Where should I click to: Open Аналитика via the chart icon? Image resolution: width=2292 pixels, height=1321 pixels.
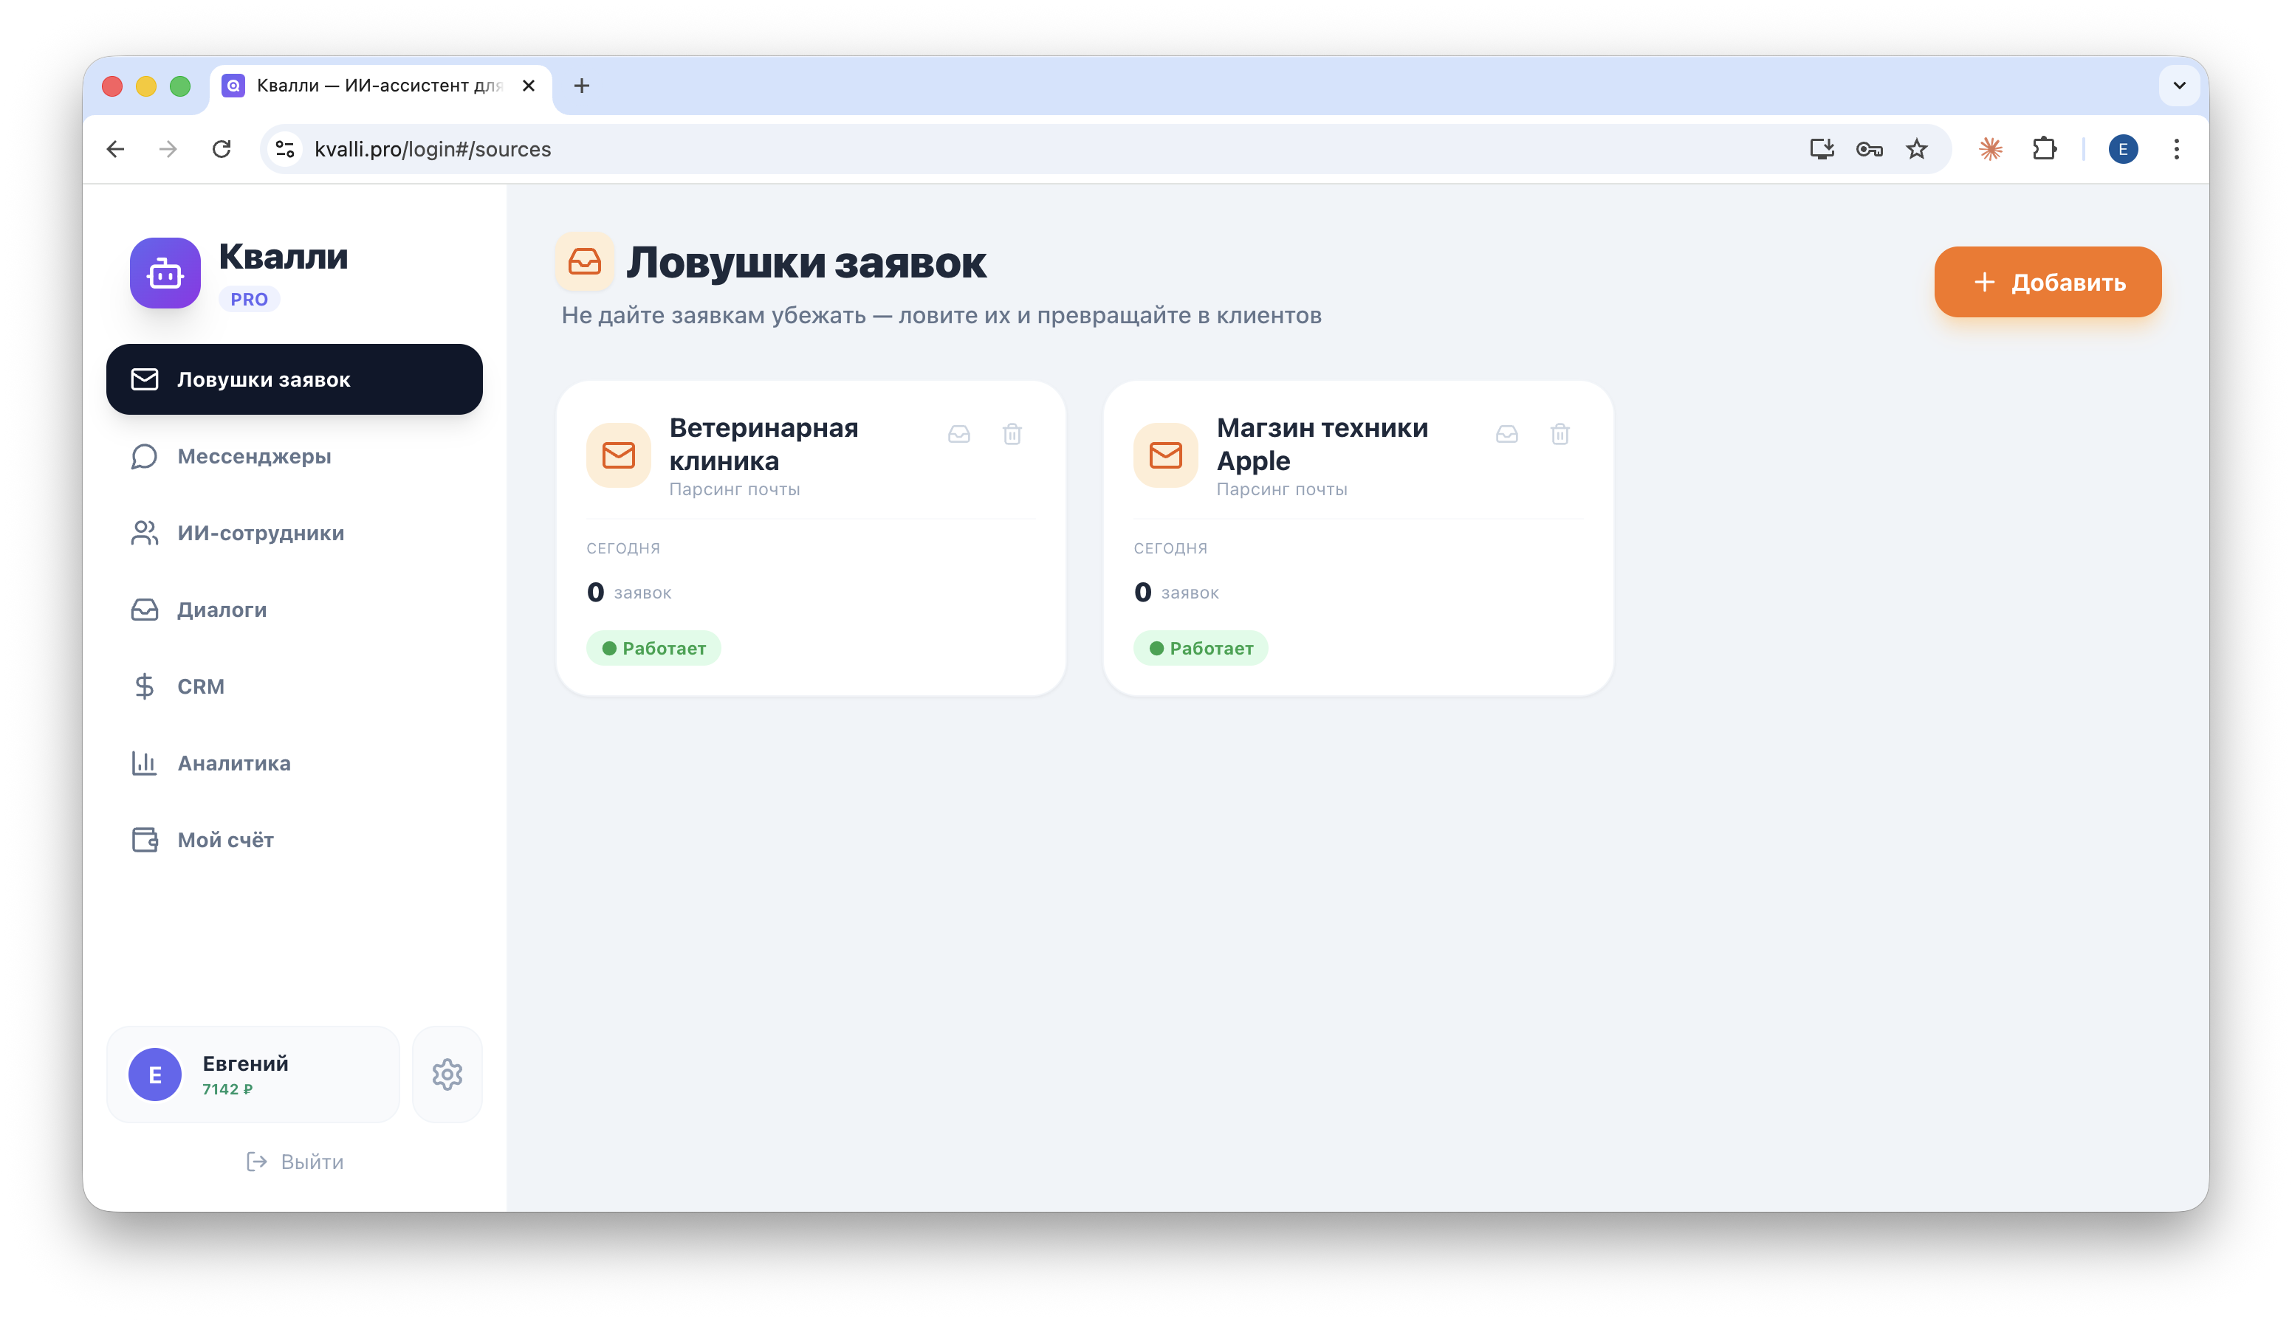(x=144, y=763)
